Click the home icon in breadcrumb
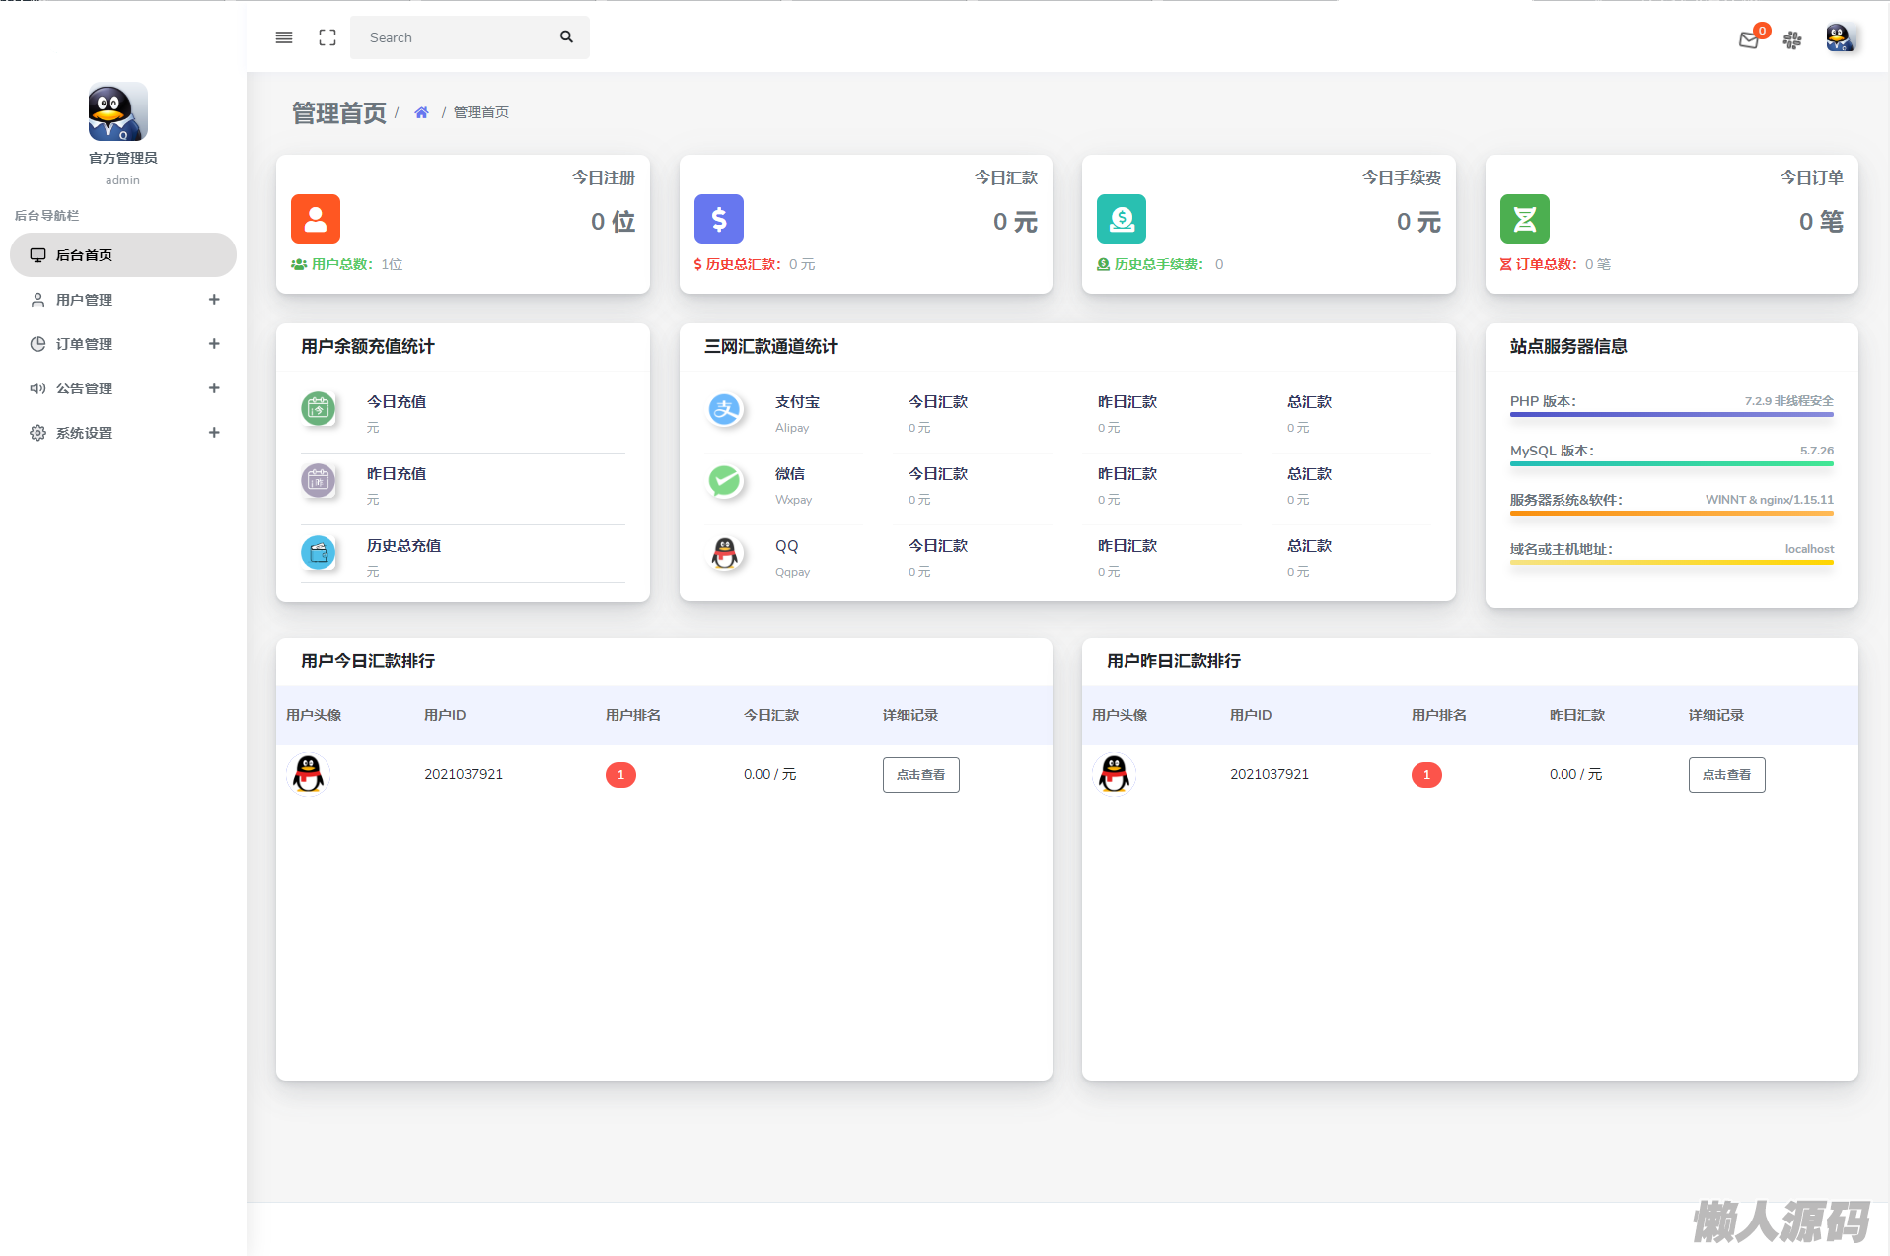 (421, 112)
